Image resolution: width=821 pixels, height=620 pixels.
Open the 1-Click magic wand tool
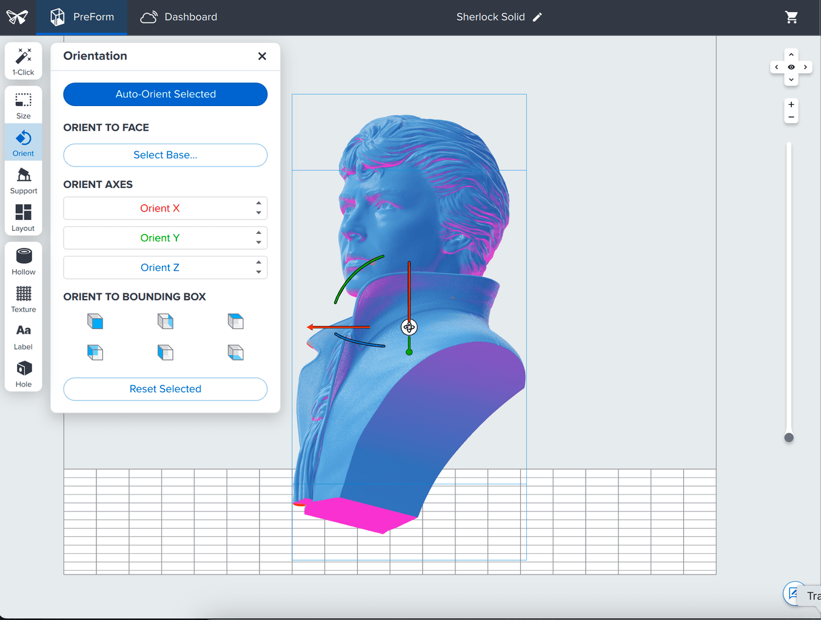pyautogui.click(x=23, y=61)
